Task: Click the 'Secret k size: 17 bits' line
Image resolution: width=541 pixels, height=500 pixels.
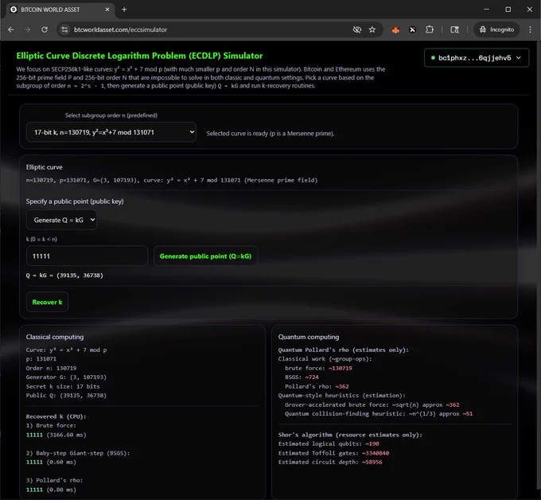Action: [x=63, y=386]
